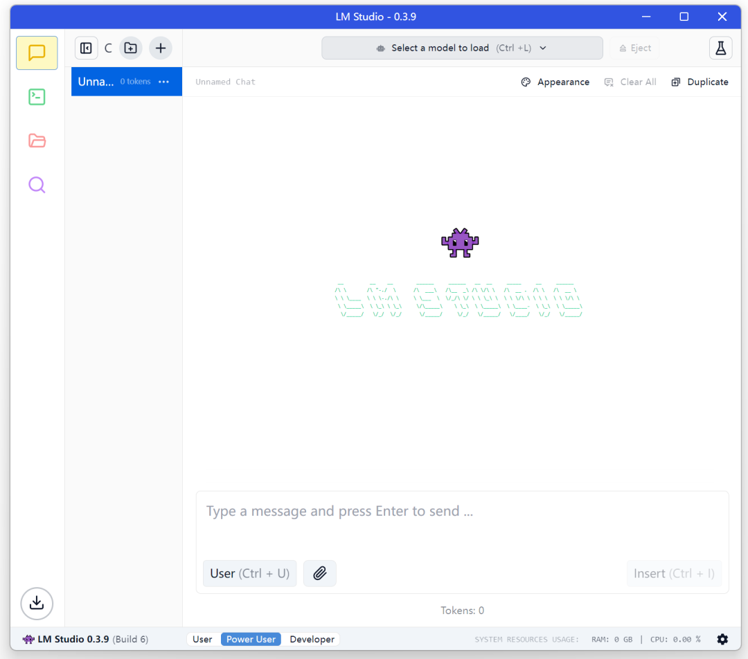
Task: Click the Tokens: 0 counter
Action: tap(462, 611)
